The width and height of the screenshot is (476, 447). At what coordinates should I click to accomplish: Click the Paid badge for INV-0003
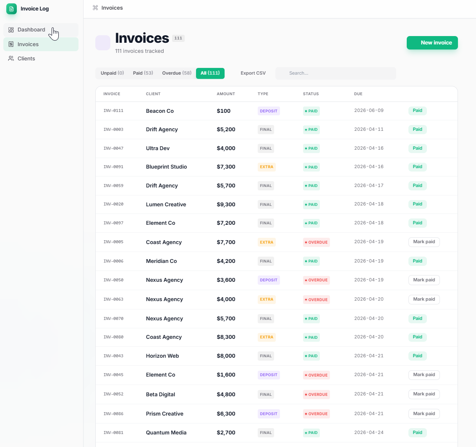(417, 130)
